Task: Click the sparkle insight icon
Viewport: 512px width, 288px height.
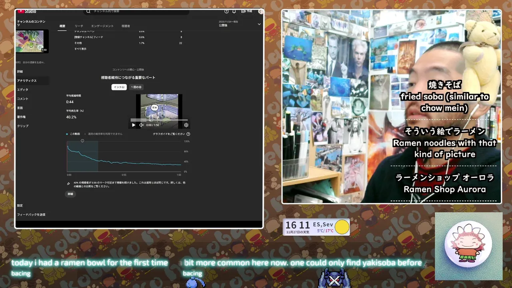Action: [x=69, y=184]
